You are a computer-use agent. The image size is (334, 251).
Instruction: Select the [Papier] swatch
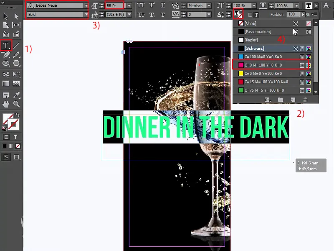pyautogui.click(x=273, y=40)
